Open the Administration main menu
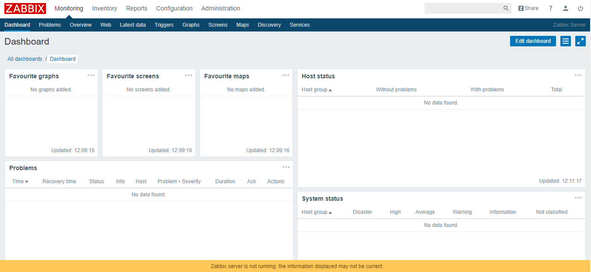Viewport: 591px width, 272px height. click(x=220, y=8)
